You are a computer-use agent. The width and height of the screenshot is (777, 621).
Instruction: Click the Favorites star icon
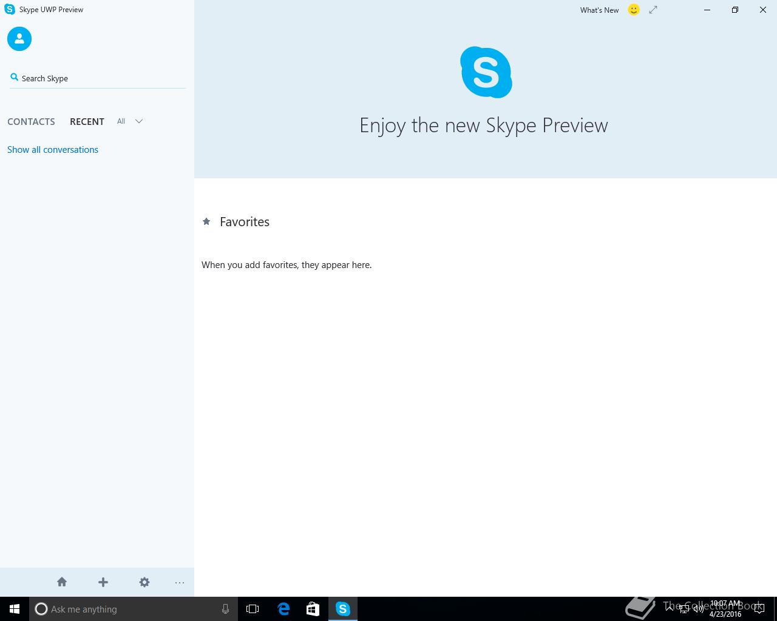pyautogui.click(x=206, y=222)
